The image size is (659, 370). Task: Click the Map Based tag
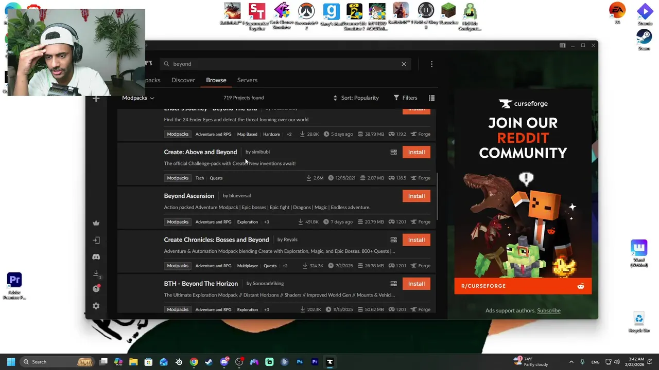click(247, 134)
